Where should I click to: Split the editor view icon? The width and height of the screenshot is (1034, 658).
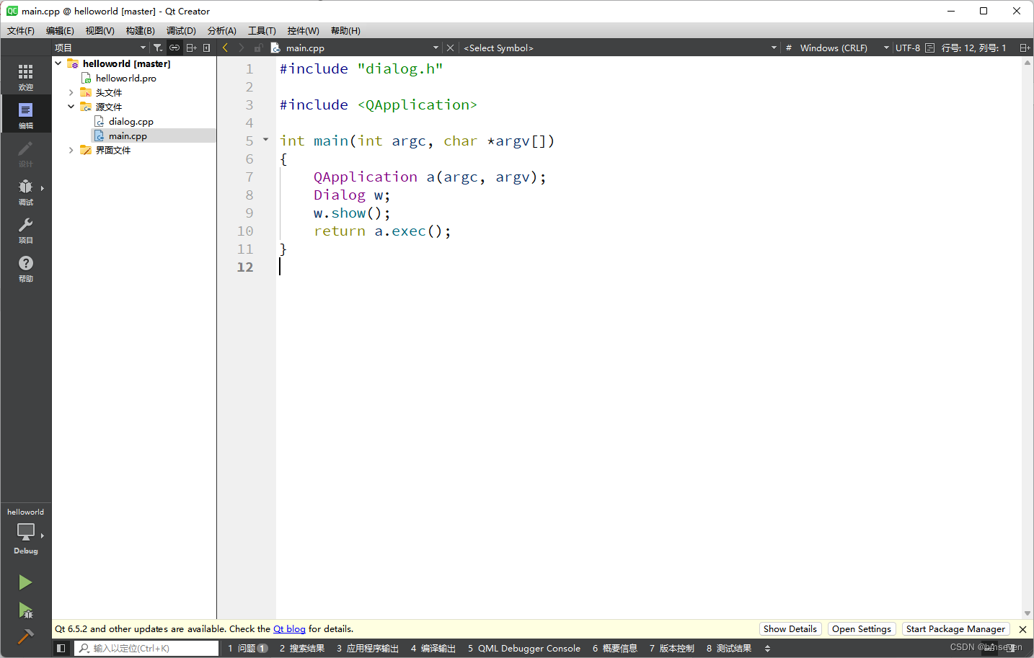tap(1025, 48)
